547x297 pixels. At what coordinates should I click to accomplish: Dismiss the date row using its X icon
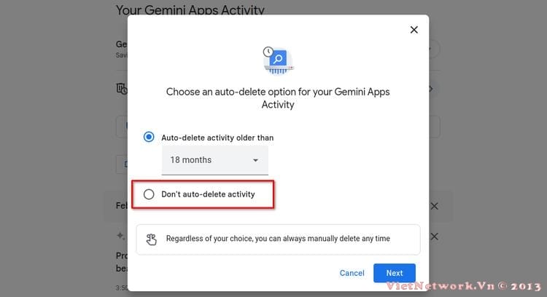click(x=434, y=206)
